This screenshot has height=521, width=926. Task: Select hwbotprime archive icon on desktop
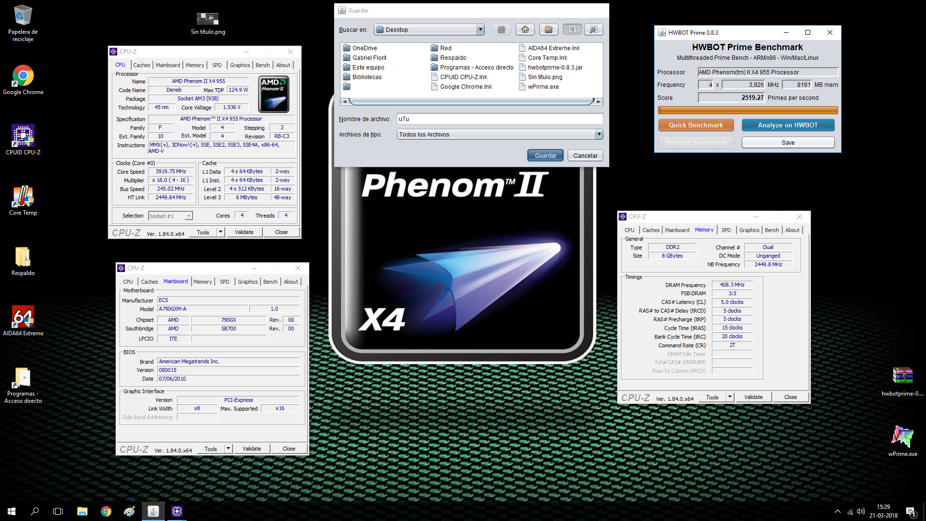click(x=902, y=381)
